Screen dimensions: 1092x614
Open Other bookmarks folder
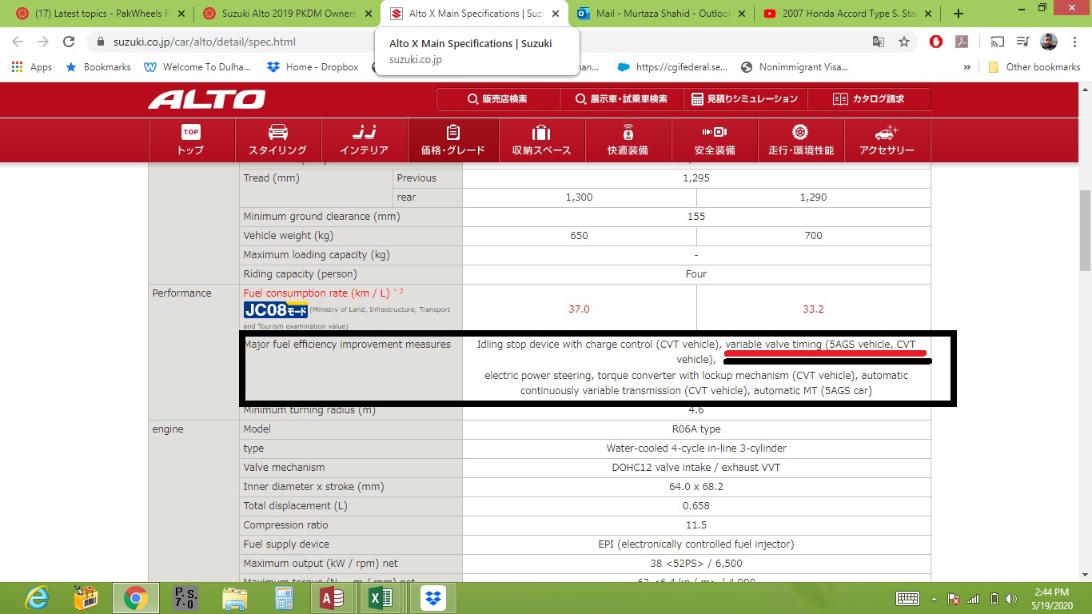tap(1034, 67)
